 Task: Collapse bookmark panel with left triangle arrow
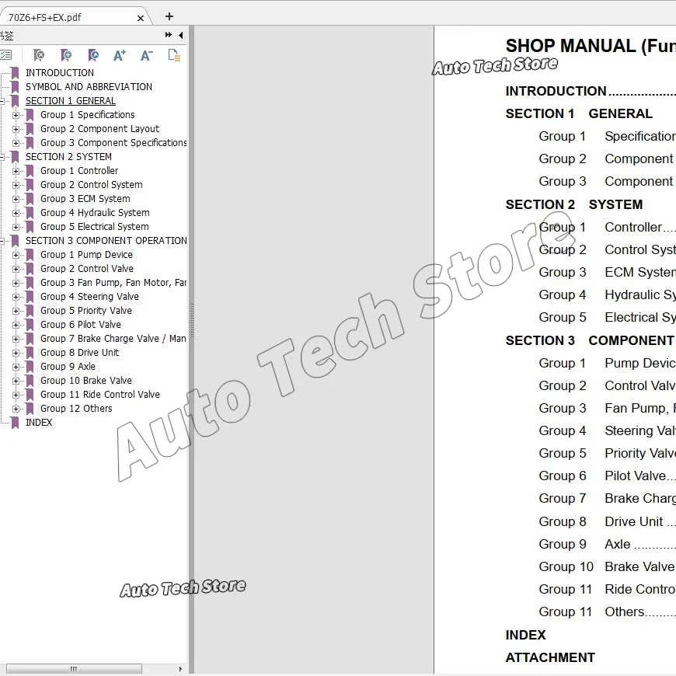180,35
